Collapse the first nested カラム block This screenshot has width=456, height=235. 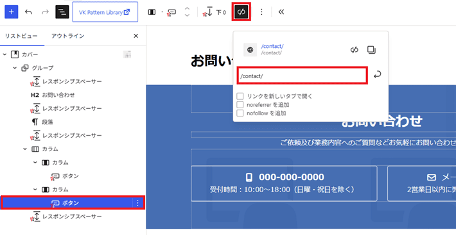coord(35,162)
